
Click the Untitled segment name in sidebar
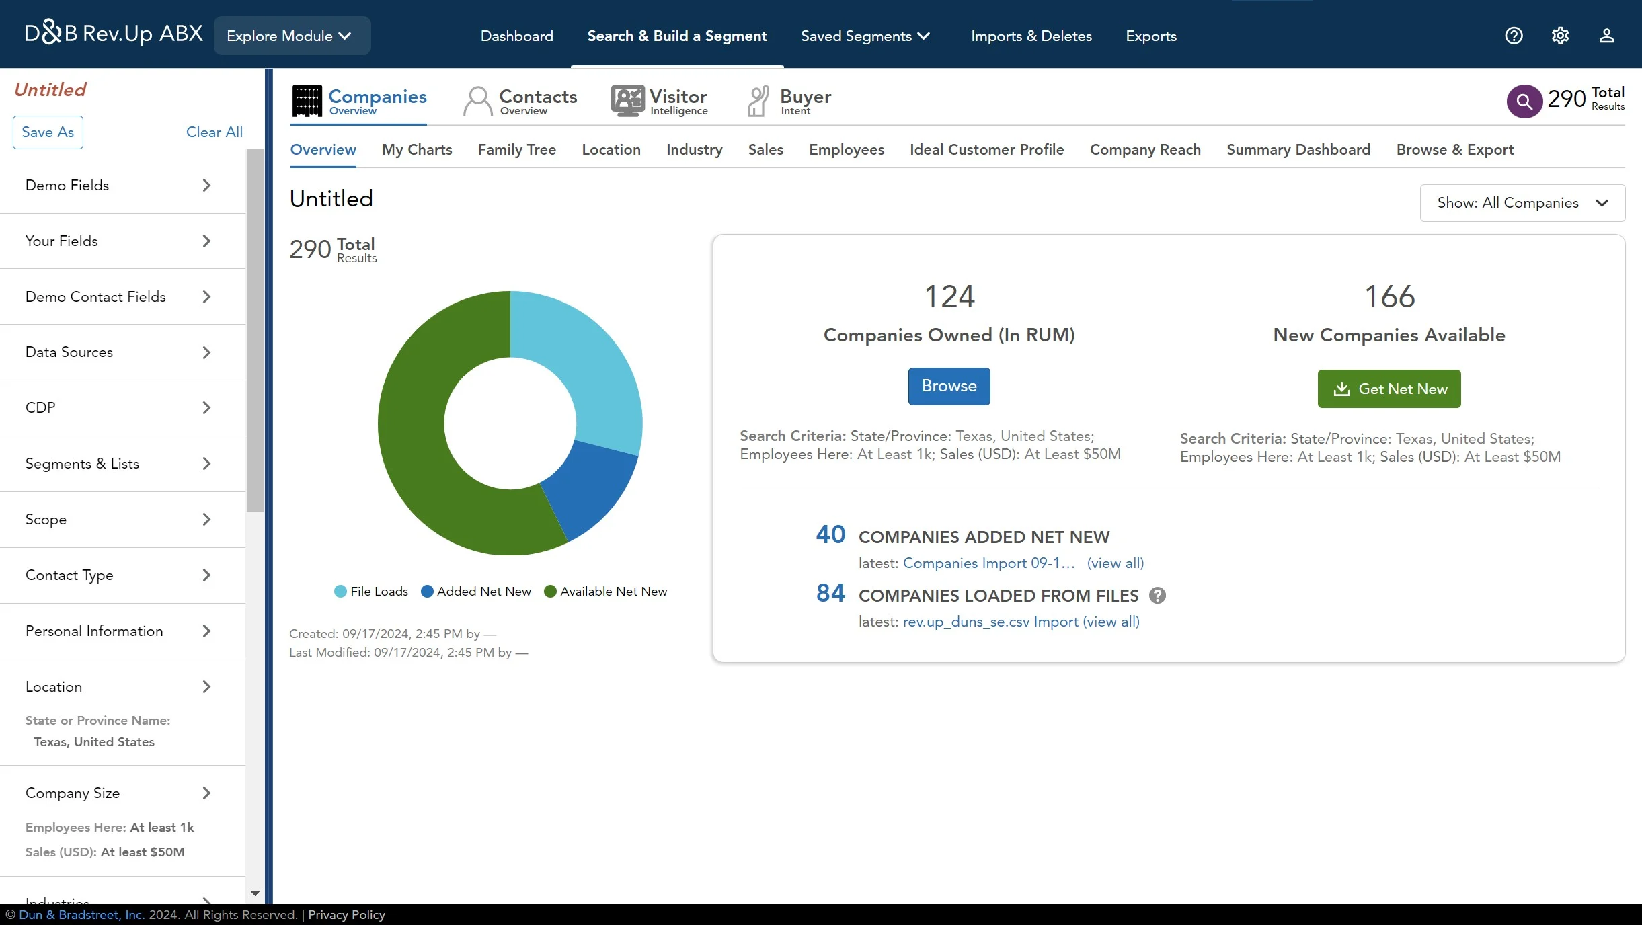[x=50, y=89]
